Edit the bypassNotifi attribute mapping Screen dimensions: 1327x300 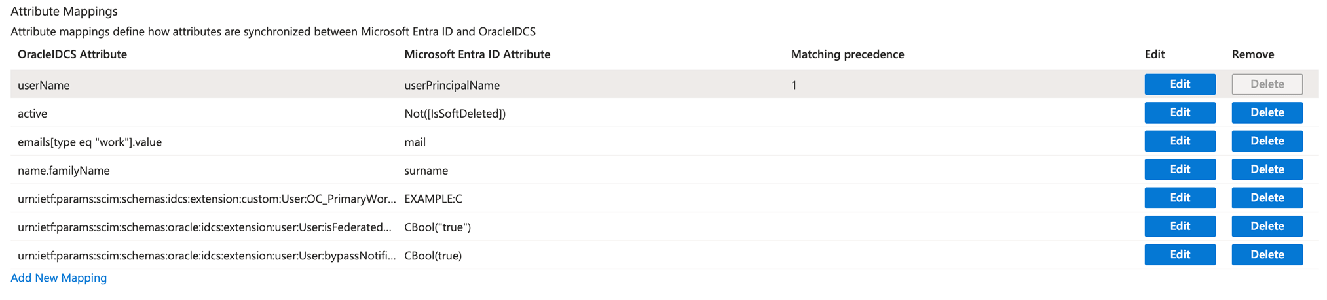pyautogui.click(x=1180, y=255)
